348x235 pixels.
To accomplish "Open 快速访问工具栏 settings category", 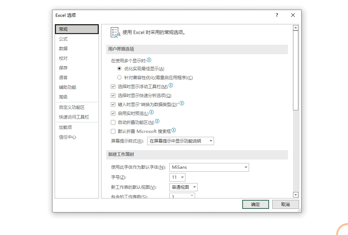I will pyautogui.click(x=77, y=117).
